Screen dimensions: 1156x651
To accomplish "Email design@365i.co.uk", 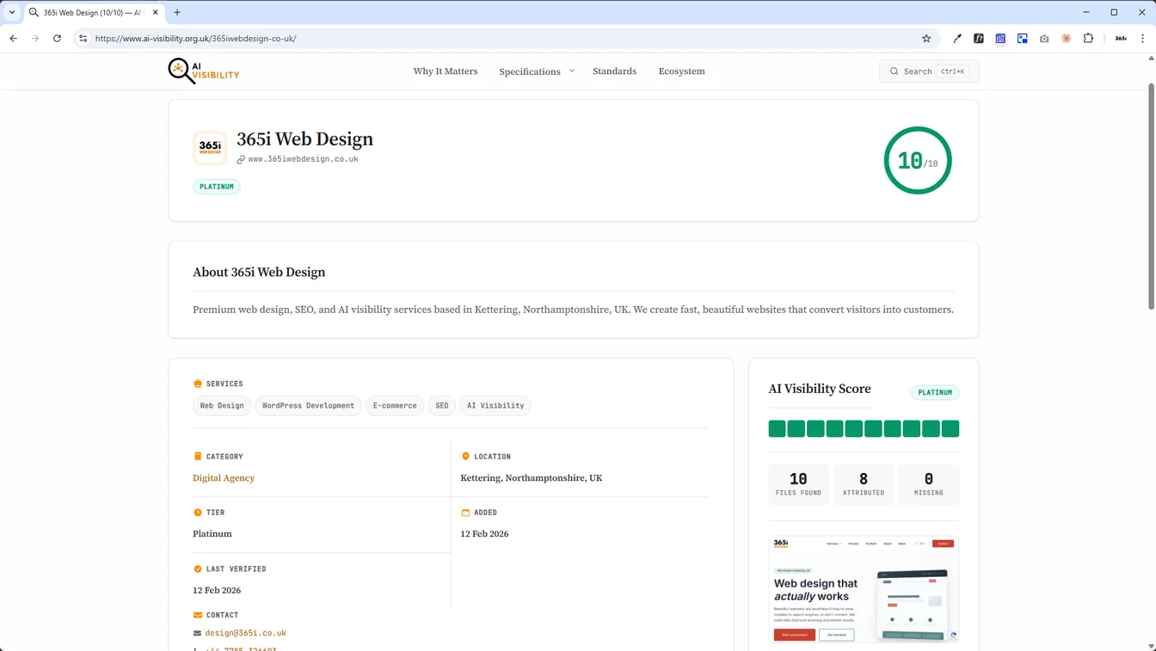I will pos(245,633).
